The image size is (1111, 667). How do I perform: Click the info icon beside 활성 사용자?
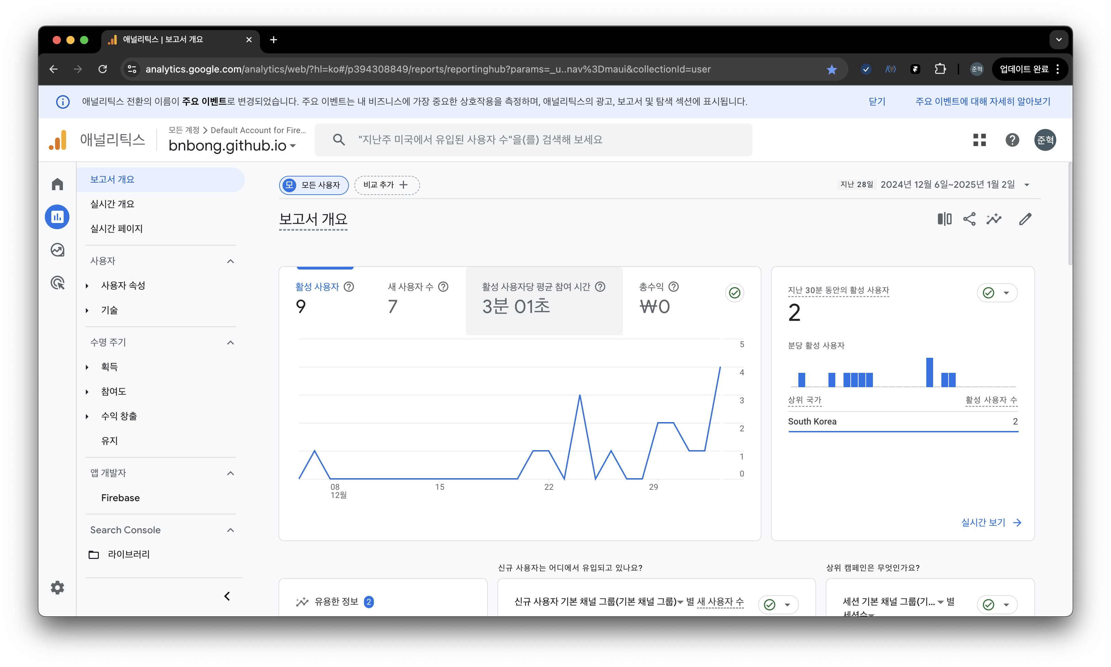[x=349, y=287]
